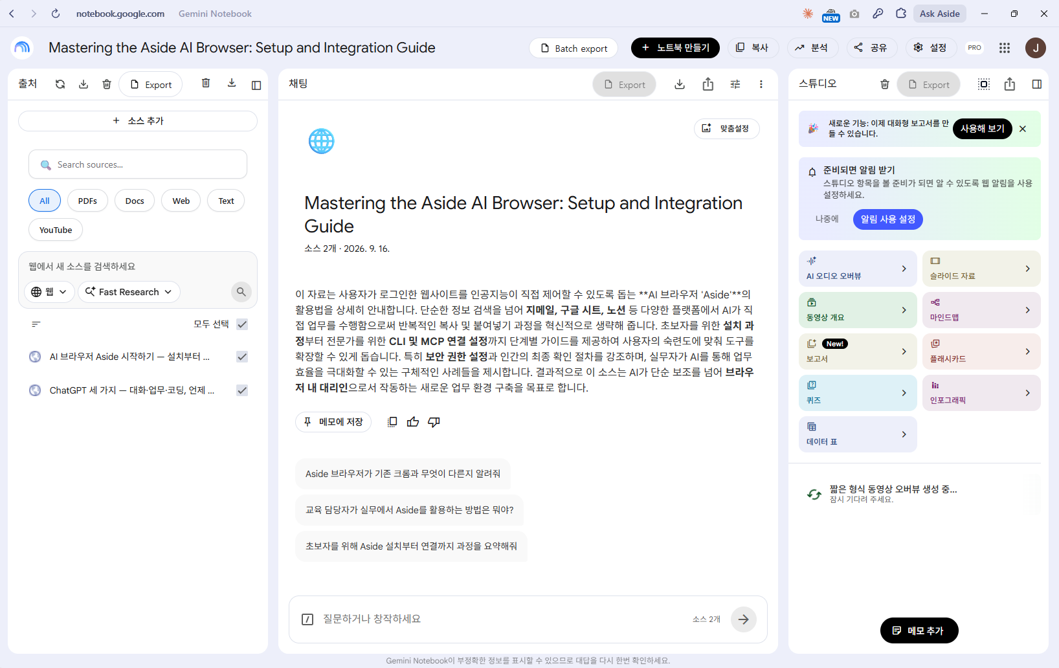Click the studio select-all frame icon
The height and width of the screenshot is (668, 1059).
(x=984, y=84)
